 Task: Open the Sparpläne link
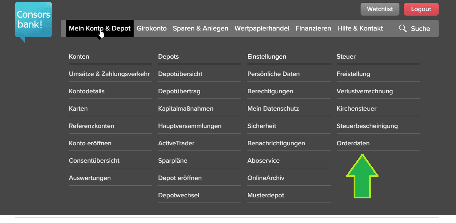pyautogui.click(x=173, y=161)
